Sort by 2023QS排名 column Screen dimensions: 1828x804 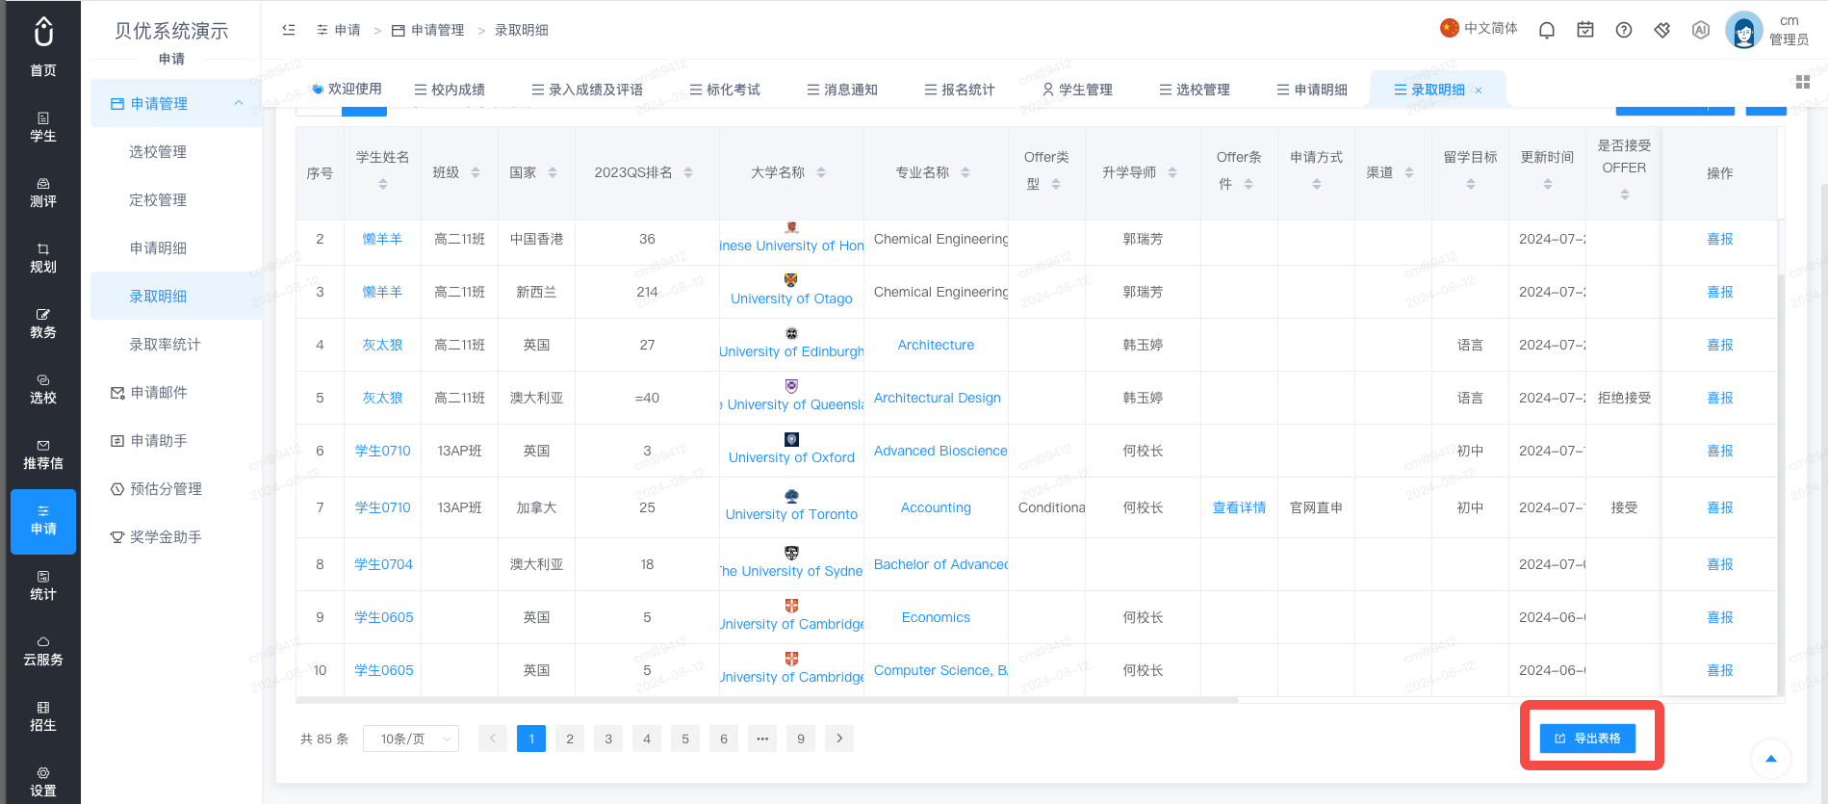(x=688, y=173)
